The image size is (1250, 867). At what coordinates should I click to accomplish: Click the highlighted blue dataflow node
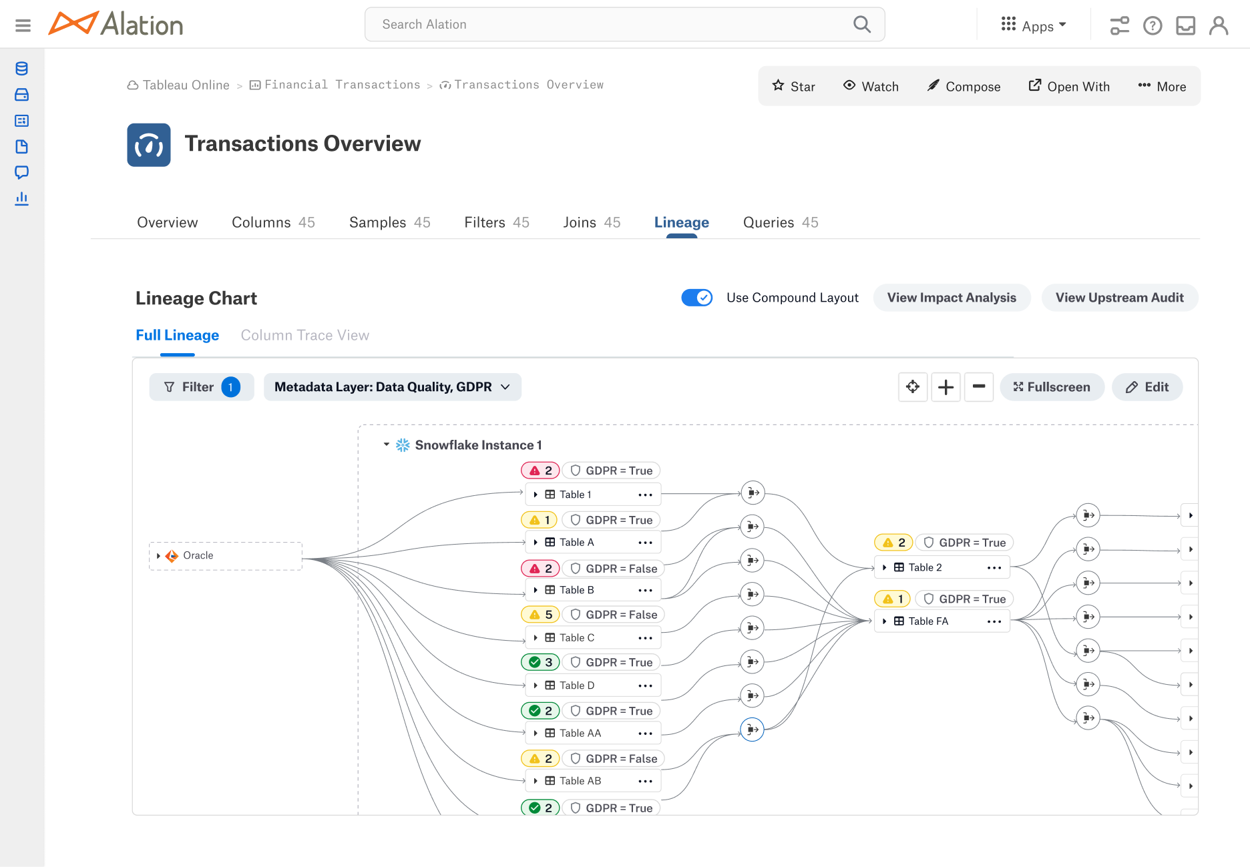point(753,730)
